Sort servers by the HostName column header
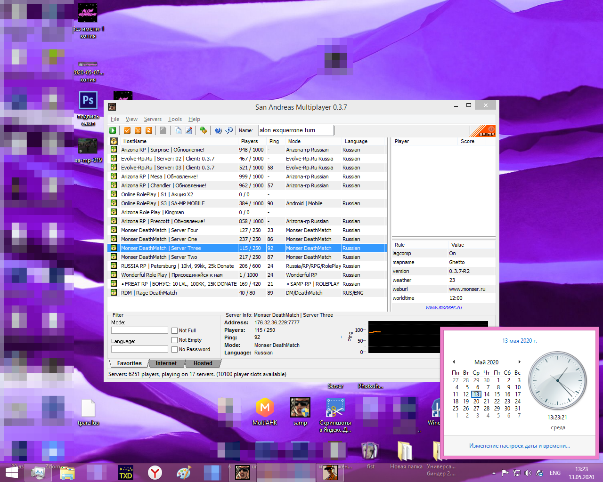This screenshot has height=482, width=603. 179,141
